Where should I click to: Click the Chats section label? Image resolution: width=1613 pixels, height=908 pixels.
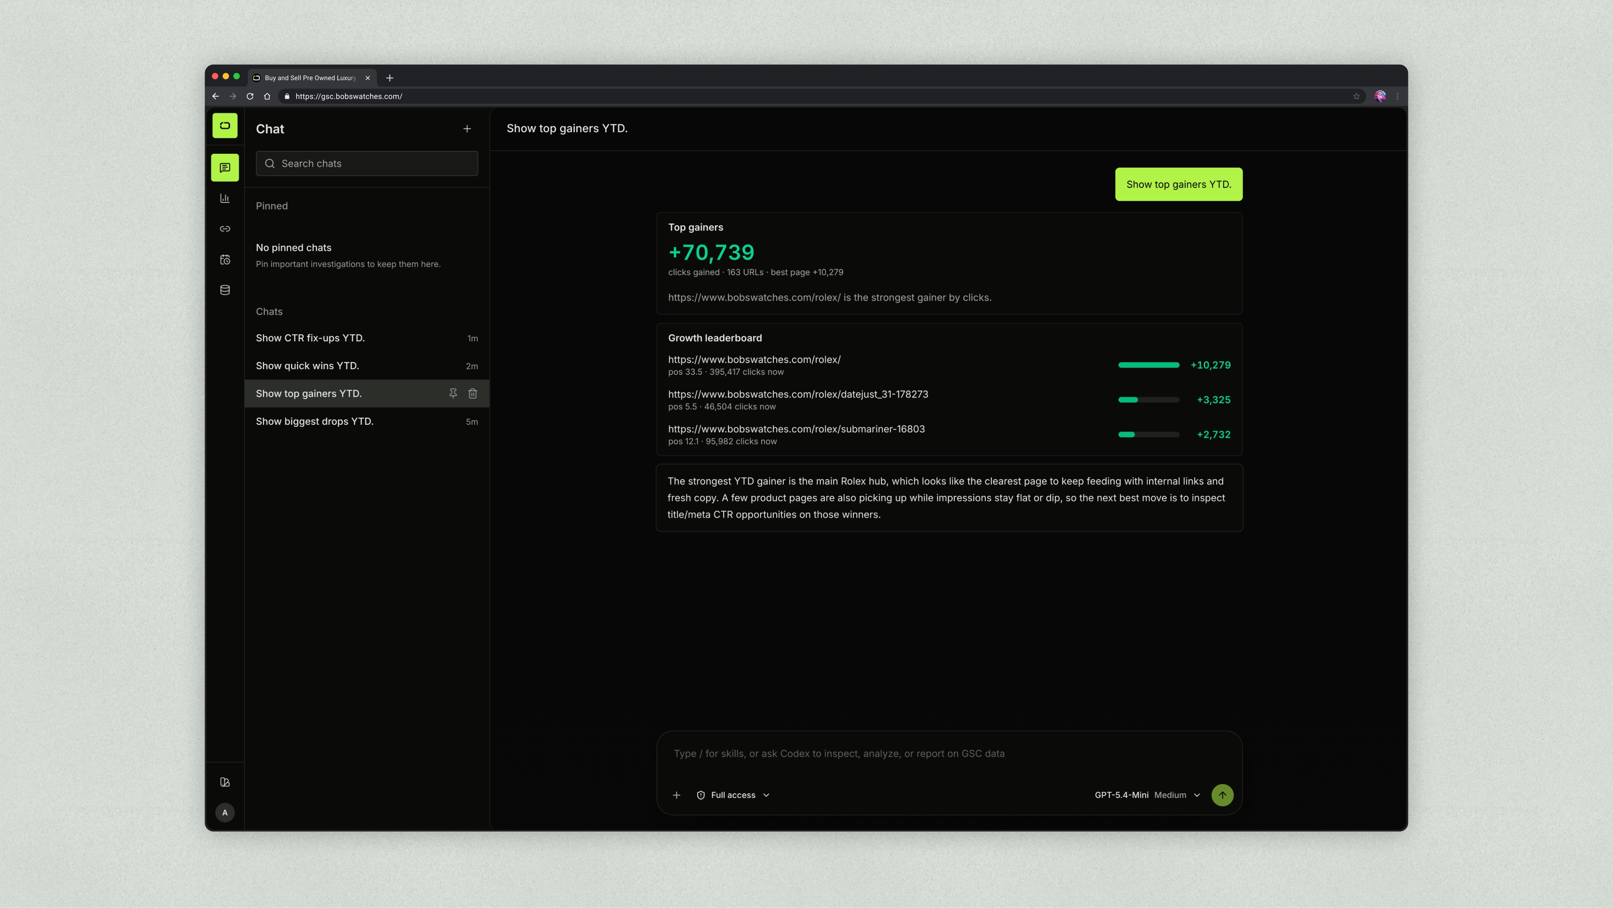269,312
